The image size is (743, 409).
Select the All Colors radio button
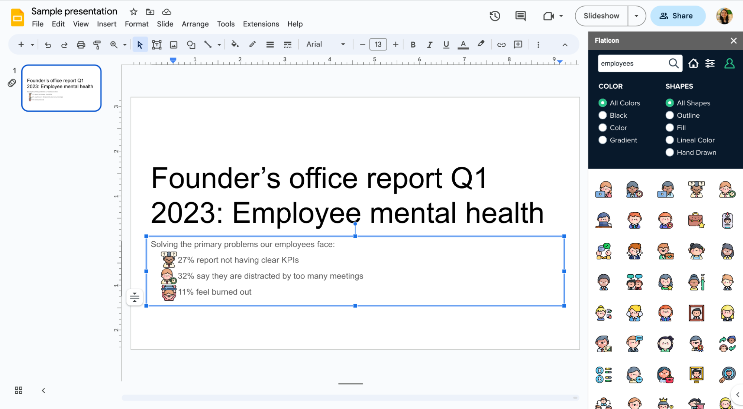click(603, 103)
